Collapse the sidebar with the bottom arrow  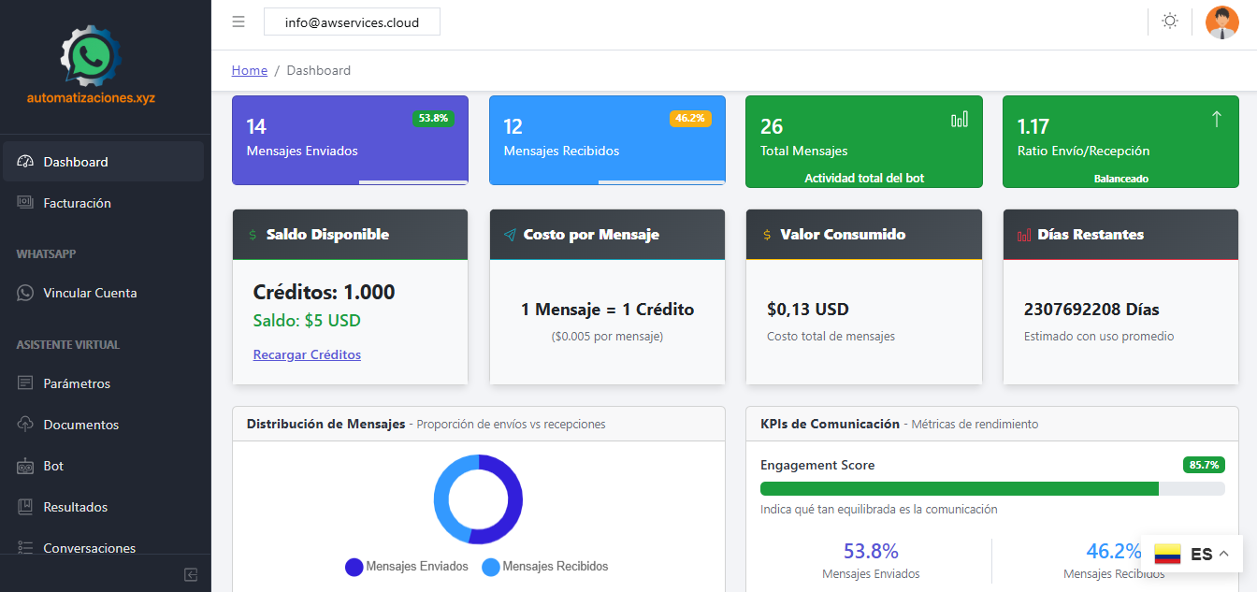[190, 574]
